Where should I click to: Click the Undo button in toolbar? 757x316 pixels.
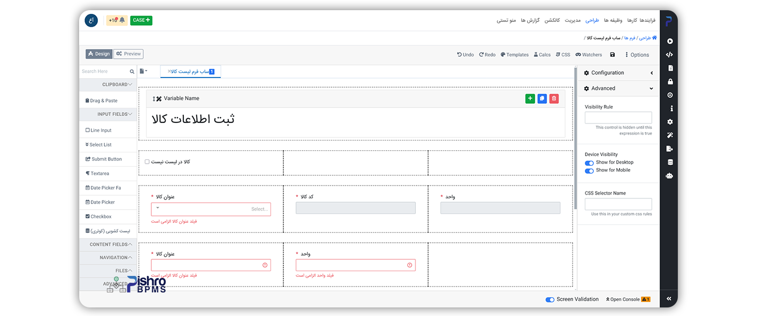[x=465, y=55]
